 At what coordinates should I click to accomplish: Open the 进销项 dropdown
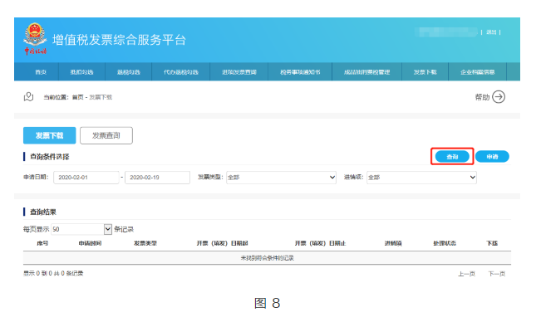click(x=421, y=178)
